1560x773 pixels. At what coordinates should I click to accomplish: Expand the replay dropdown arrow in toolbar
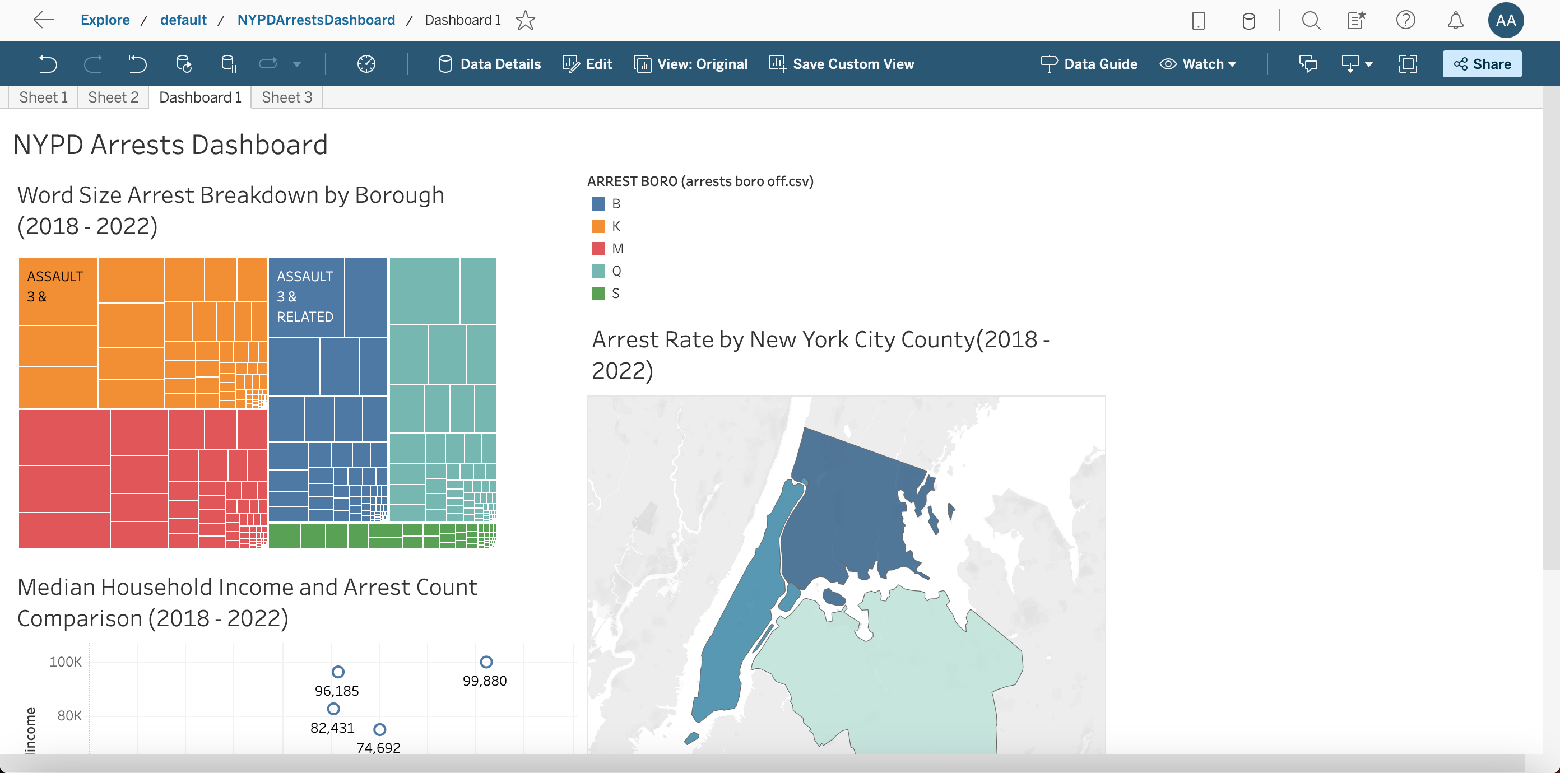(x=297, y=64)
